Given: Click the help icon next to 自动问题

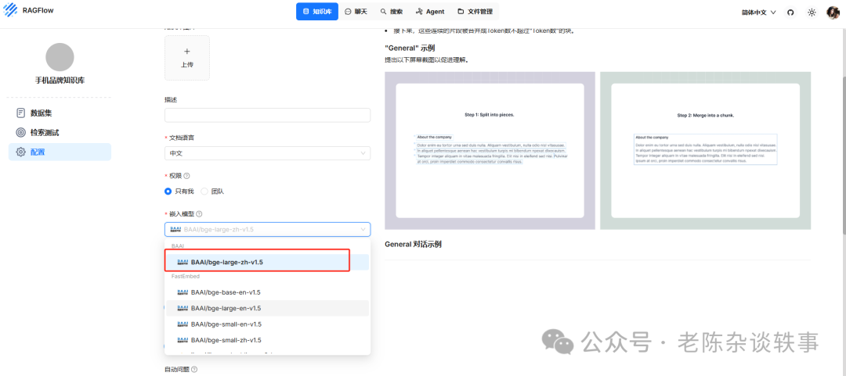Looking at the screenshot, I should pos(194,370).
